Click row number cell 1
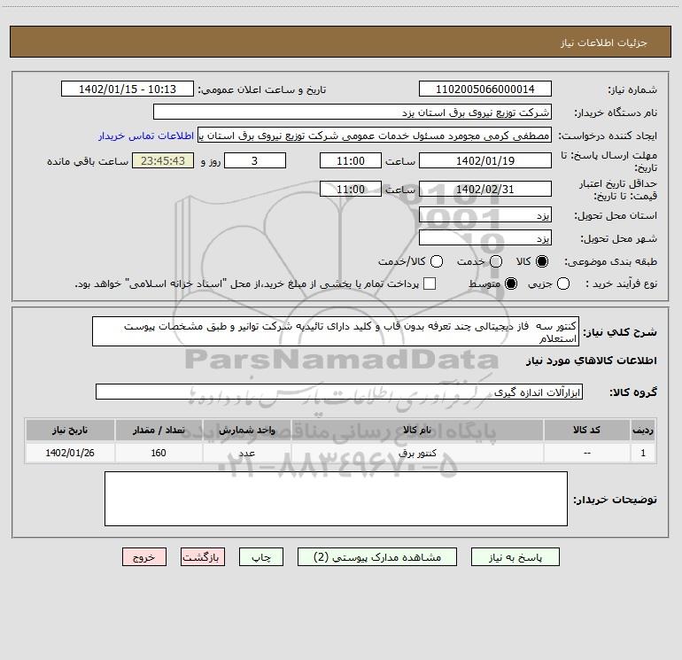This screenshot has width=682, height=660. 643,453
